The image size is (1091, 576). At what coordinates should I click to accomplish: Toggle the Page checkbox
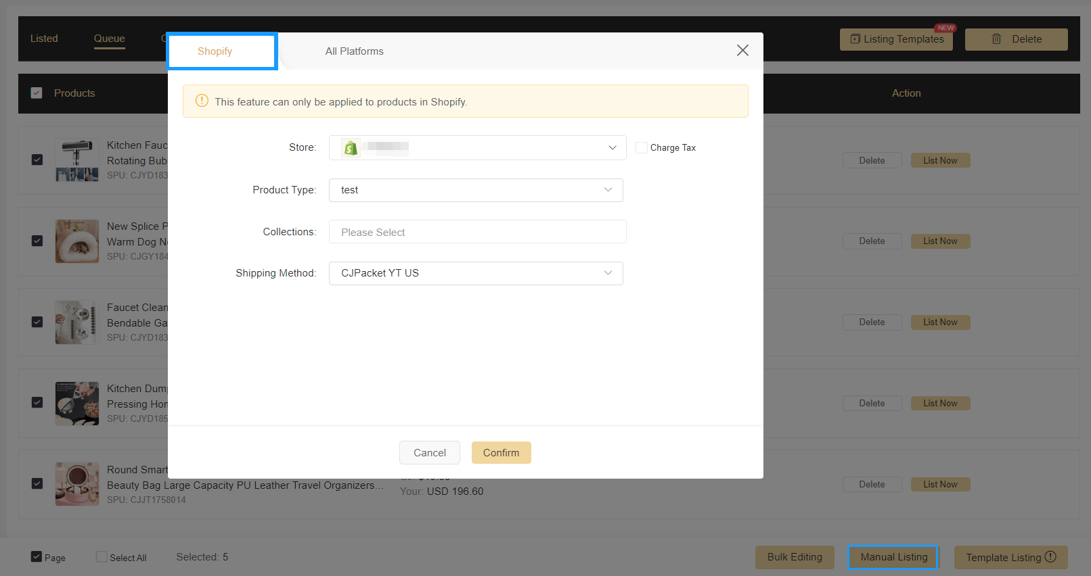click(37, 557)
